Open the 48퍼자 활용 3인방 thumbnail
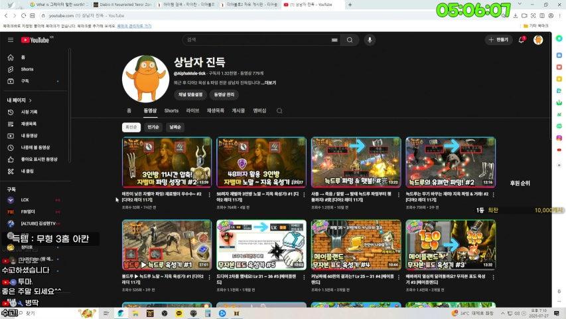Screen dimensions: 566x319 coord(261,162)
